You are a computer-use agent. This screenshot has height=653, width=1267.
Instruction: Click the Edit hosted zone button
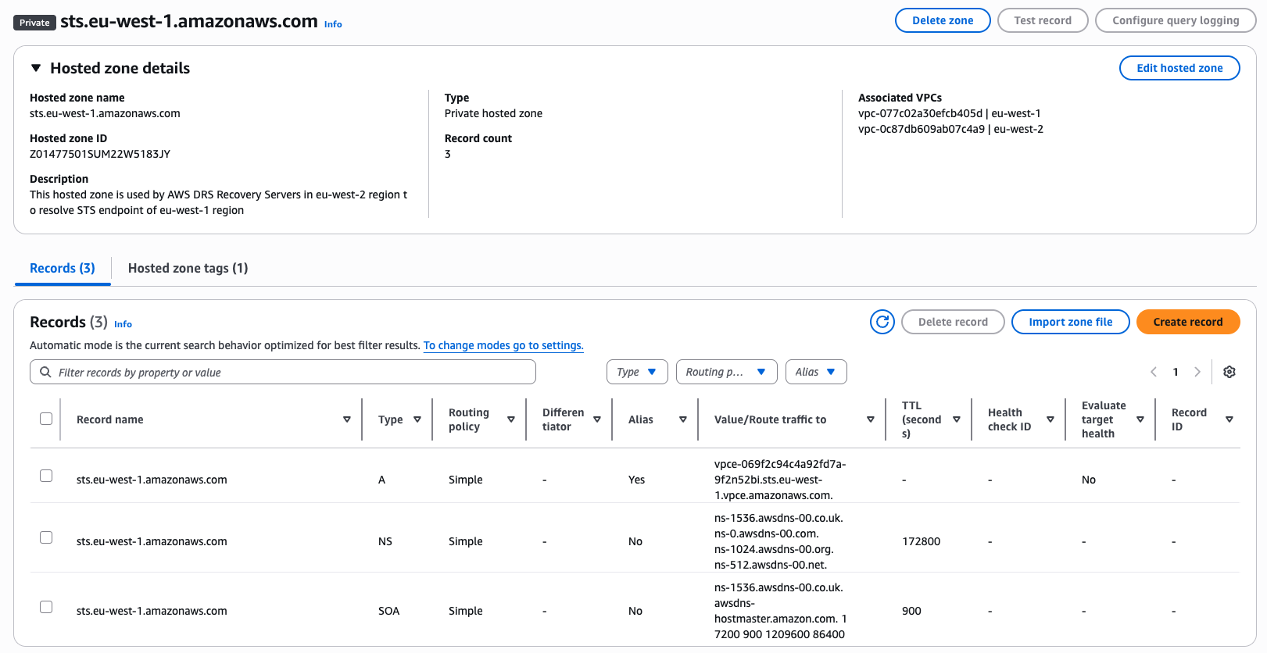[x=1179, y=68]
